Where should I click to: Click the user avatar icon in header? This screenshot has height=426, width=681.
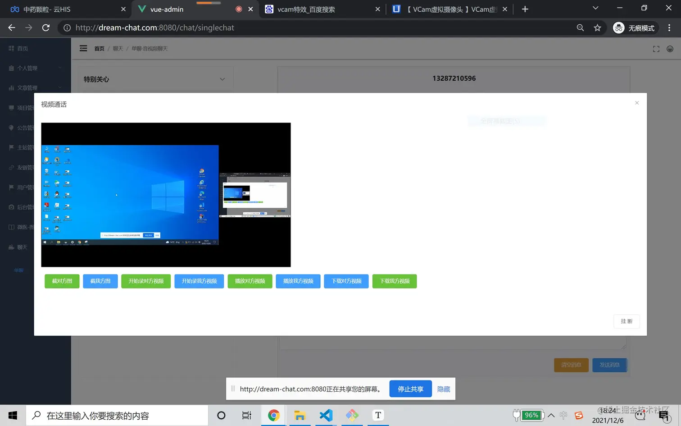pos(670,49)
